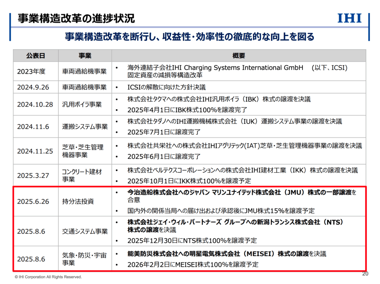Click the 交通システム事業 cell
This screenshot has width=380, height=284.
(x=85, y=231)
